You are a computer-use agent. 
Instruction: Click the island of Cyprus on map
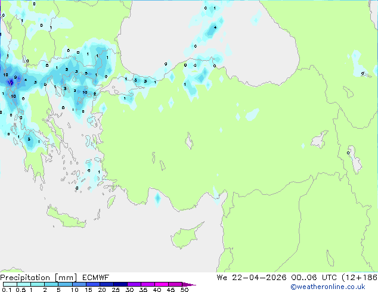click(x=185, y=236)
